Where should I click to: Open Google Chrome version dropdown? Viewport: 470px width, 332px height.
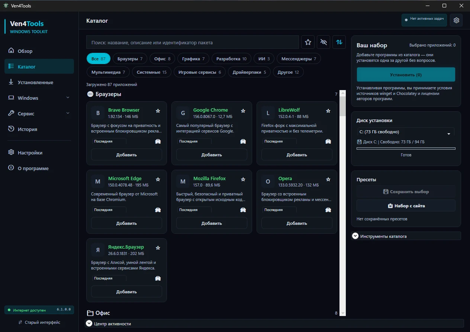[x=194, y=141]
